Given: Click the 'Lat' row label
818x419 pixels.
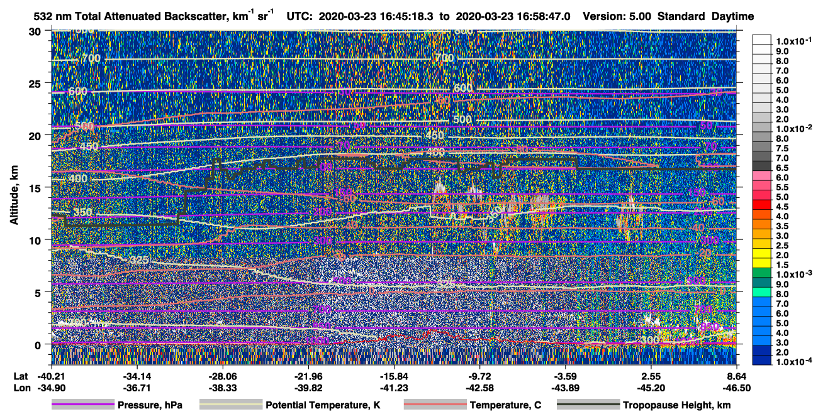Looking at the screenshot, I should 21,376.
